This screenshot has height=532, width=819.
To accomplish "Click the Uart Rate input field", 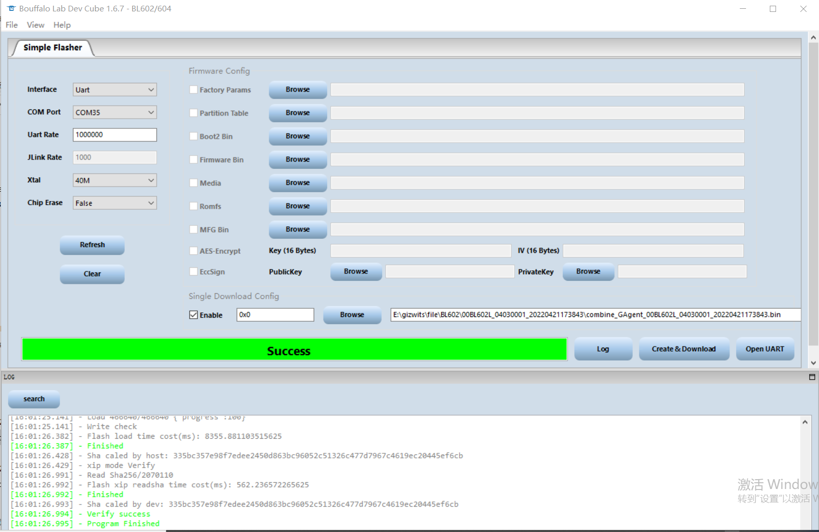I will click(114, 135).
